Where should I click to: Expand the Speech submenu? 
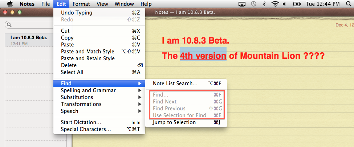click(x=99, y=111)
